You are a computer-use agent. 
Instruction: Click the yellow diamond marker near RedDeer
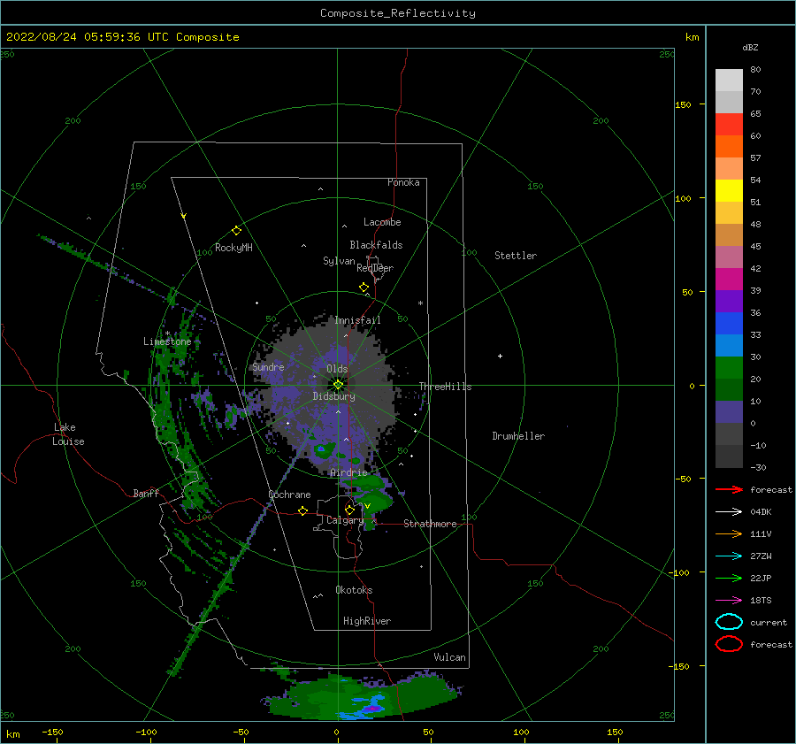(x=364, y=287)
